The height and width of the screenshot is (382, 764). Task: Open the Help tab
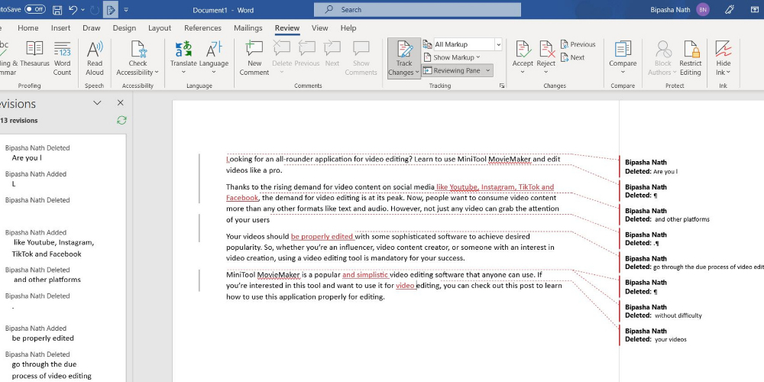click(348, 28)
